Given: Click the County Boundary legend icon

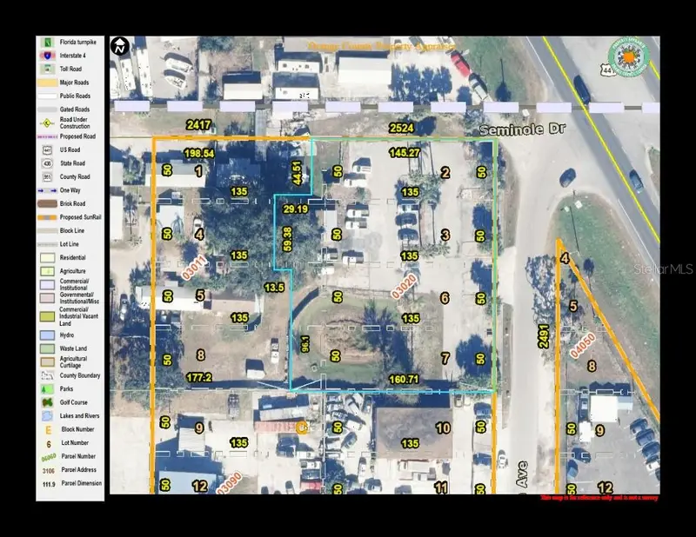Looking at the screenshot, I should (x=48, y=375).
